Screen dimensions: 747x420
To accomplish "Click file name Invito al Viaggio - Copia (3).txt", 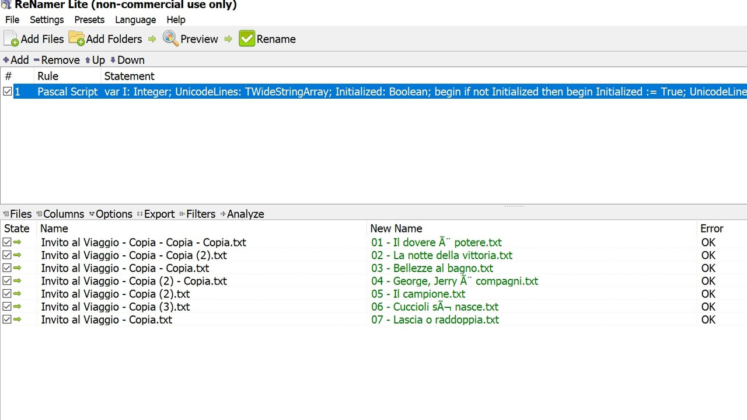I will coord(115,307).
